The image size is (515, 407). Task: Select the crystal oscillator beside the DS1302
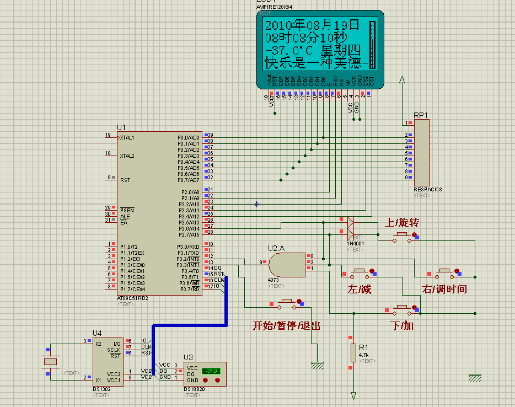[x=50, y=362]
